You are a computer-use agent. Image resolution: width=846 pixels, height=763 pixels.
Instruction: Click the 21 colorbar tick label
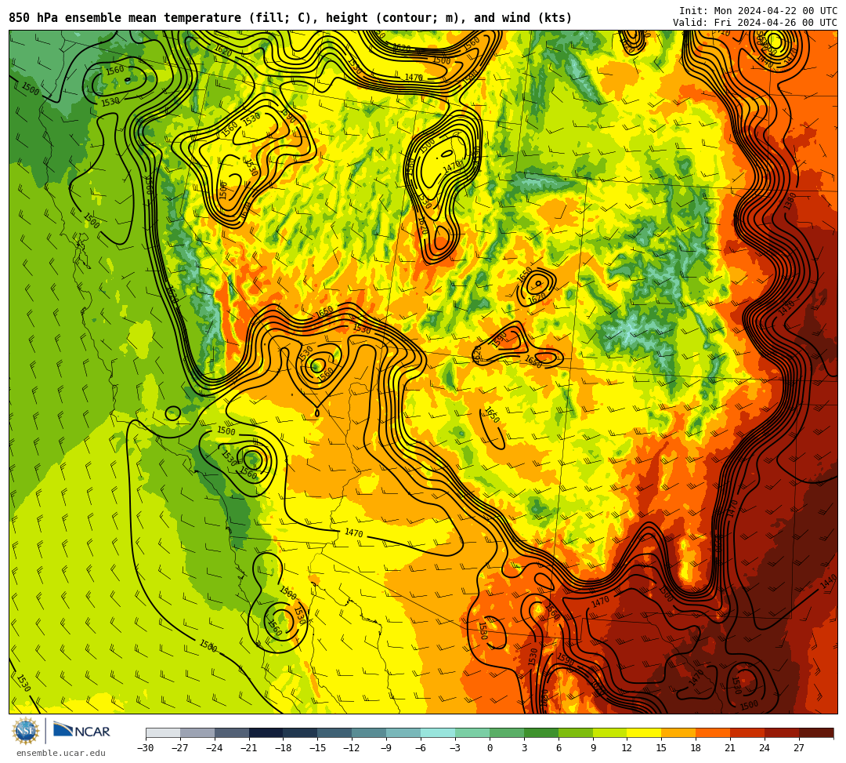[x=731, y=748]
